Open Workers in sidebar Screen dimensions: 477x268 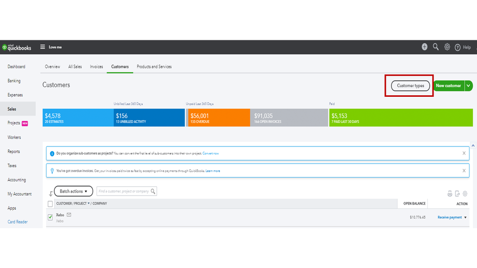point(14,137)
